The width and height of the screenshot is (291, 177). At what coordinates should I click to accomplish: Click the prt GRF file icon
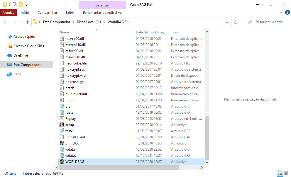(62, 106)
